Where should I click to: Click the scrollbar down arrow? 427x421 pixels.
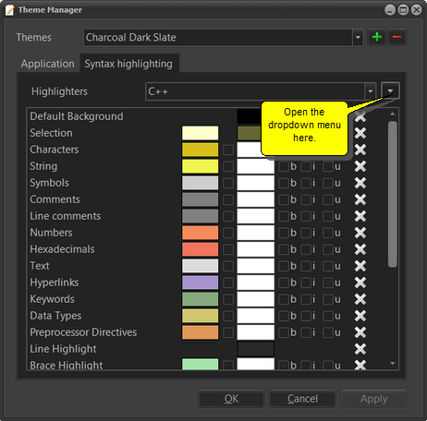[393, 364]
